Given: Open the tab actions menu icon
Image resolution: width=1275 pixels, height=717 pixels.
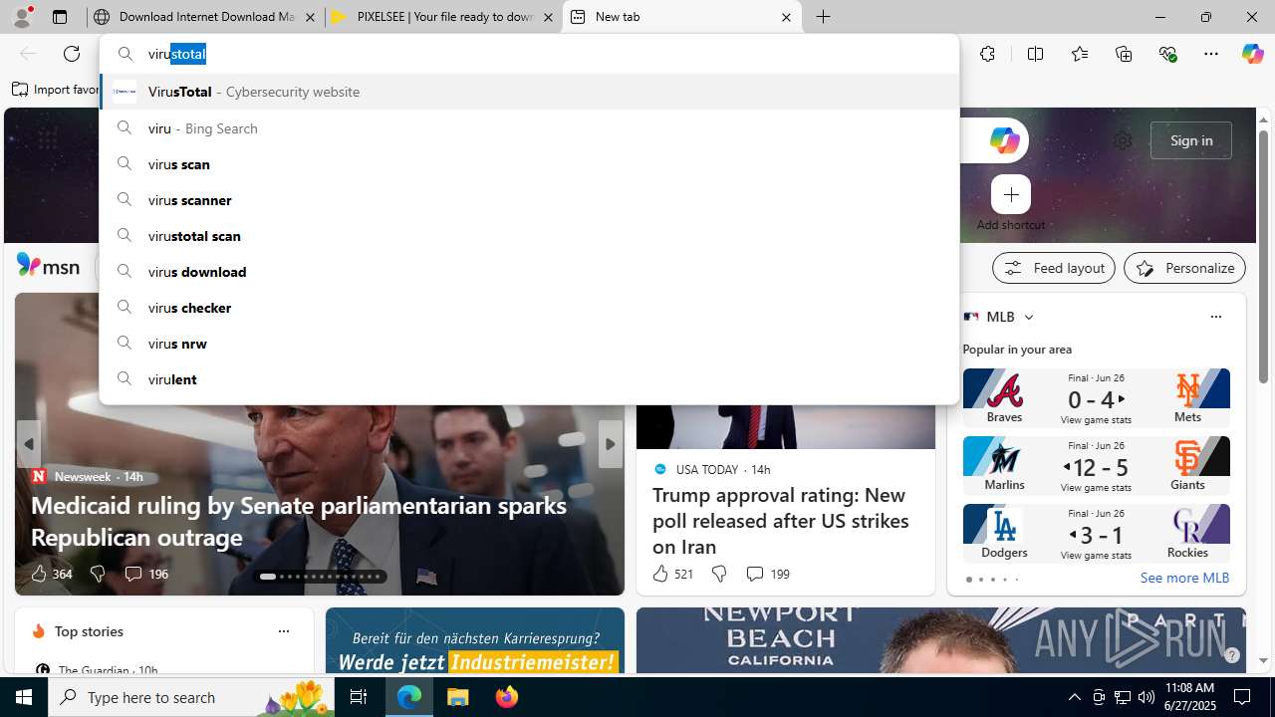Looking at the screenshot, I should click(60, 17).
